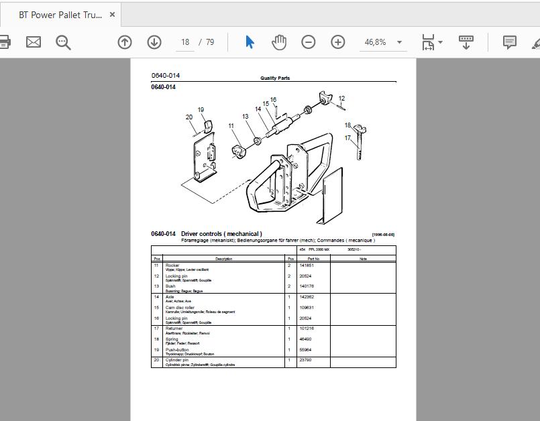The height and width of the screenshot is (421, 540).
Task: Click callout number 19 in the diagram
Action: [x=201, y=110]
